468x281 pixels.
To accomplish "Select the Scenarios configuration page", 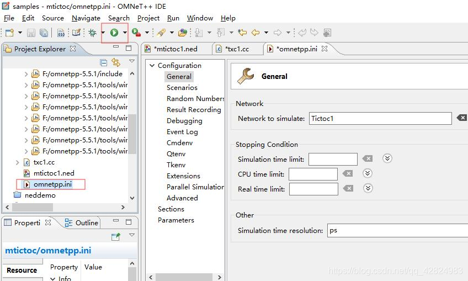I will (x=182, y=88).
